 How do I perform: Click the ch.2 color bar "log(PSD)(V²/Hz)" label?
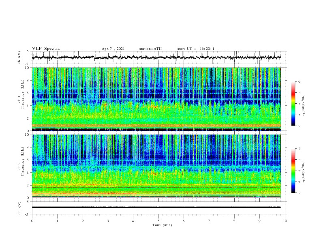(x=304, y=173)
